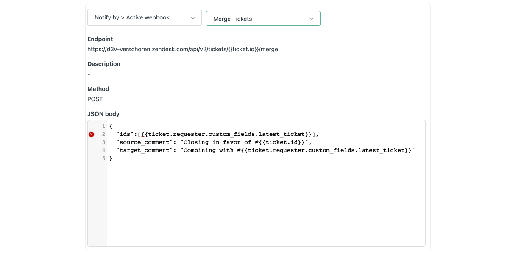
Task: Click line number 3 in the editor gutter
Action: click(x=103, y=142)
